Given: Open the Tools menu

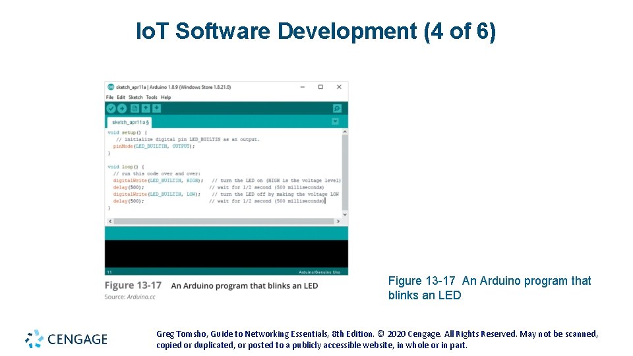Looking at the screenshot, I should [152, 98].
